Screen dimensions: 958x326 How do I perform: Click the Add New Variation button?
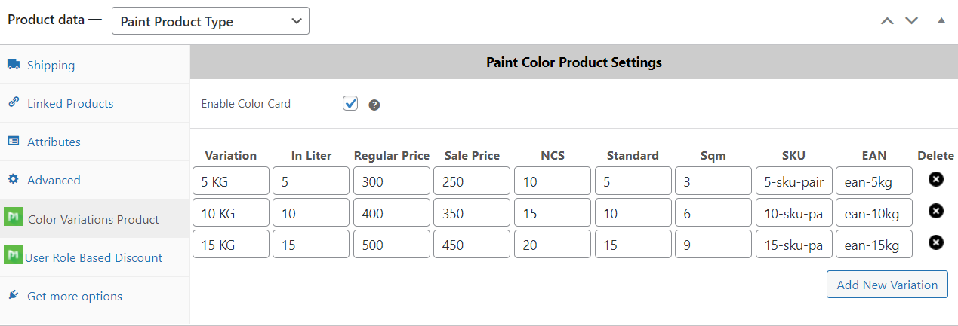click(x=887, y=285)
